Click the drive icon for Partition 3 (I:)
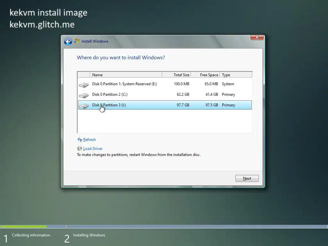The height and width of the screenshot is (246, 328). click(x=84, y=106)
